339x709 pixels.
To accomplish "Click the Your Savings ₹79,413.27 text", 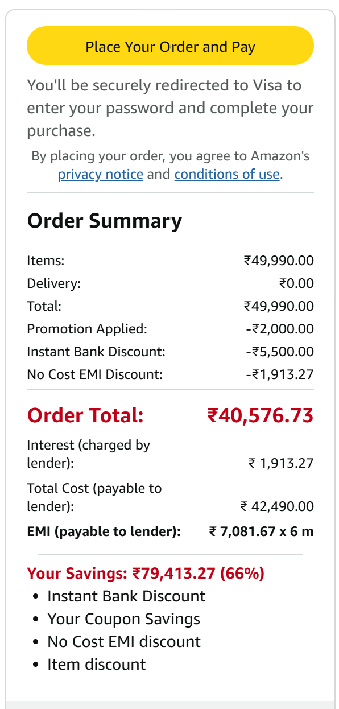I will (146, 573).
